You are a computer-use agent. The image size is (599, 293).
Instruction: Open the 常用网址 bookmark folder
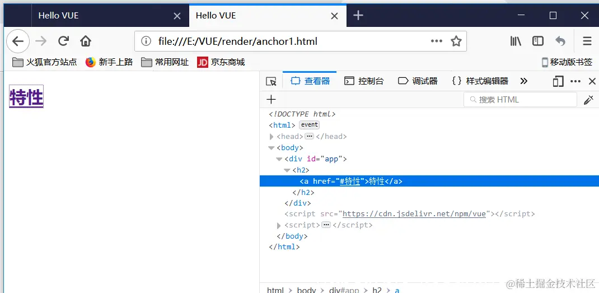(165, 62)
